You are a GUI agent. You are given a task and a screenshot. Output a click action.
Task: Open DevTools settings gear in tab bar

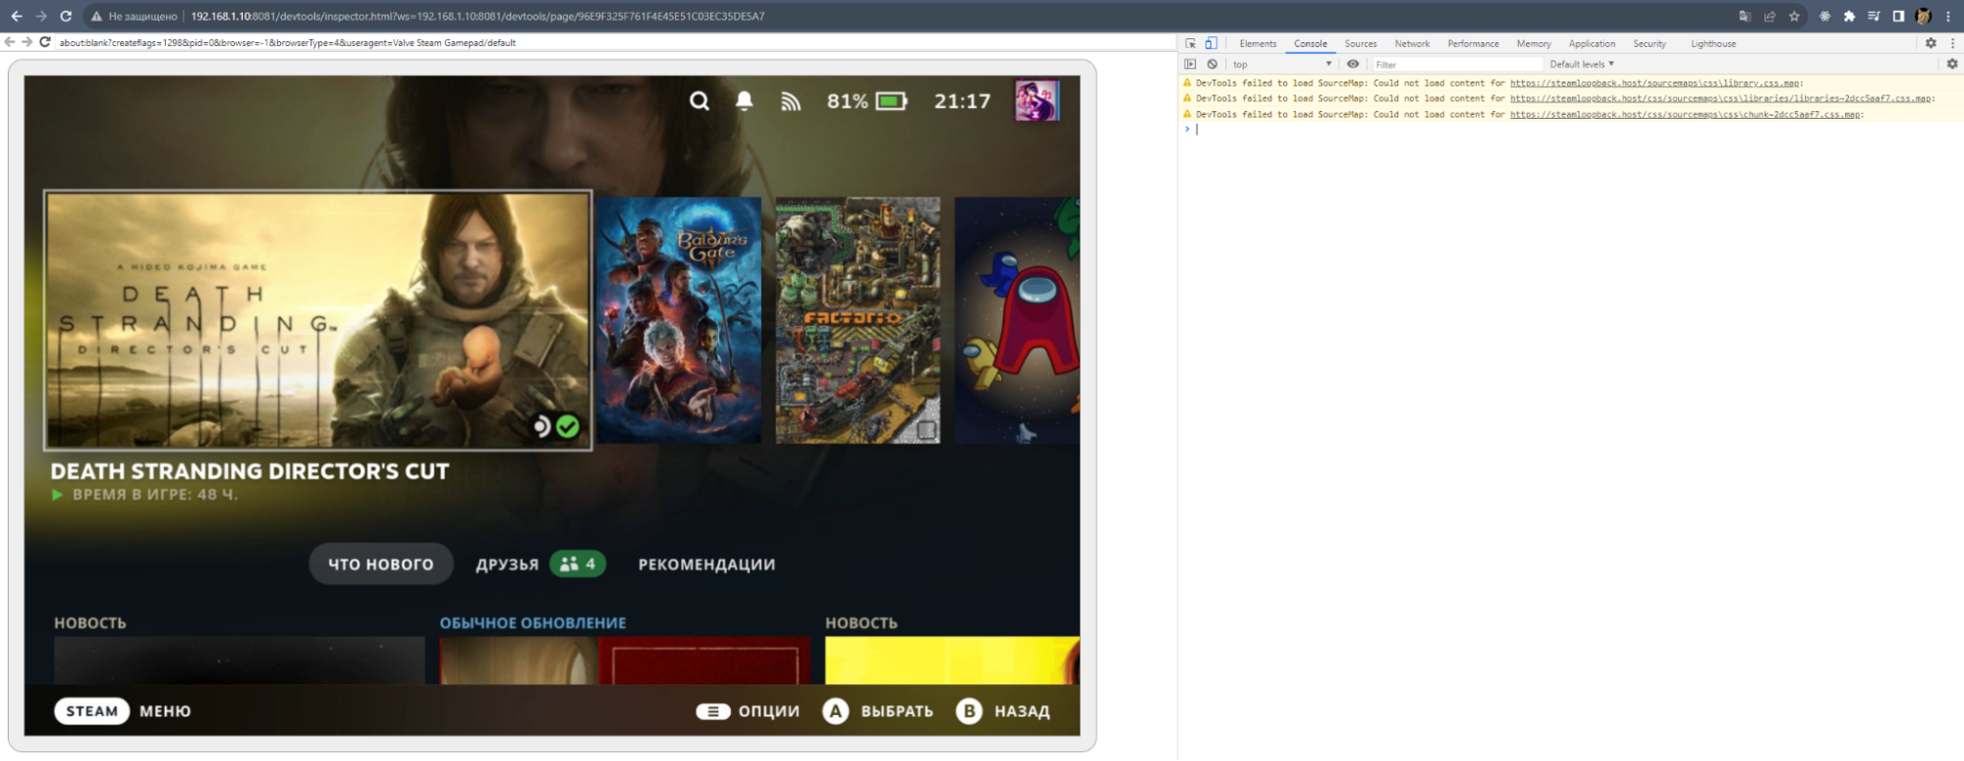1931,43
